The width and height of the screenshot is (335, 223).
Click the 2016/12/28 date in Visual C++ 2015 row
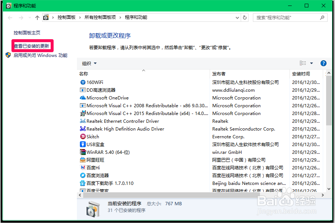tap(306, 114)
